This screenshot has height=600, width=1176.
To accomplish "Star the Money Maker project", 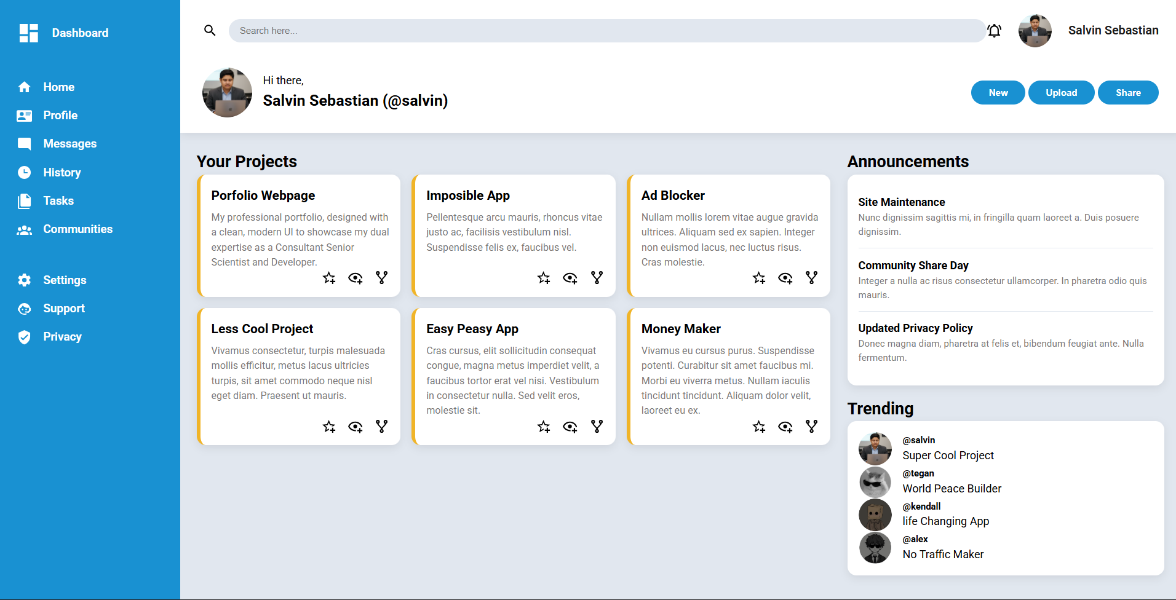I will (x=759, y=427).
